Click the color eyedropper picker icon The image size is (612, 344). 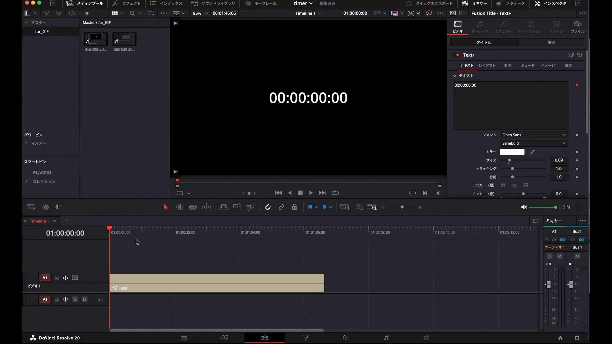[532, 152]
